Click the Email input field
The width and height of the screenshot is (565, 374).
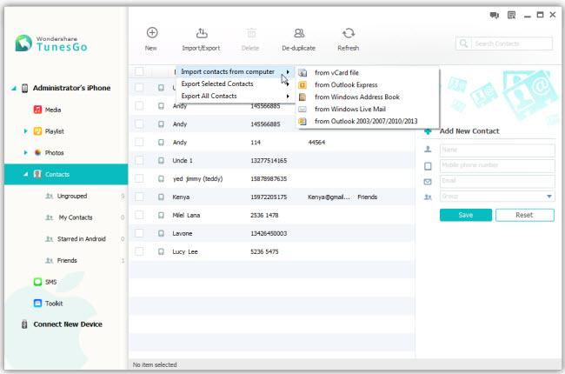click(497, 181)
